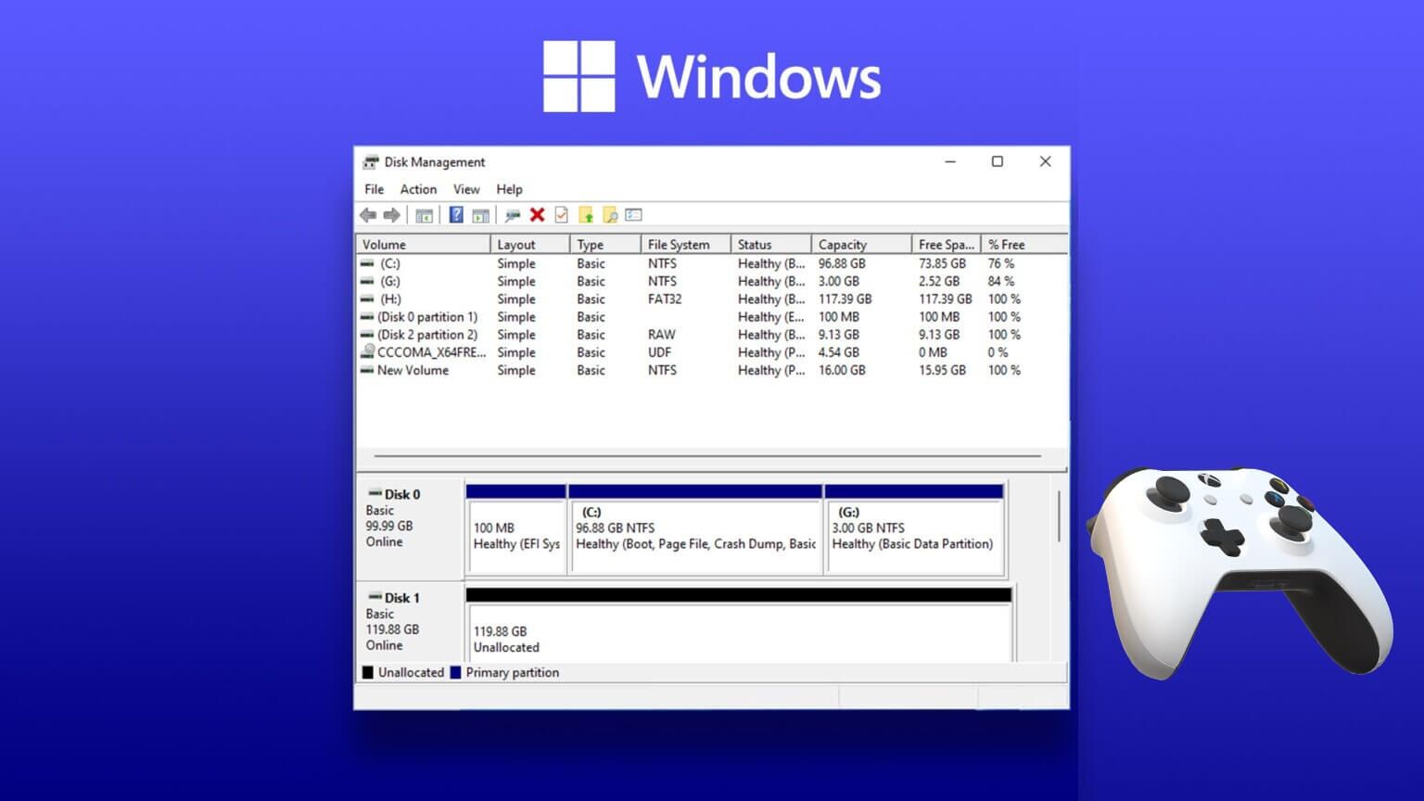1424x801 pixels.
Task: Open Help via blue question mark icon
Action: (456, 215)
